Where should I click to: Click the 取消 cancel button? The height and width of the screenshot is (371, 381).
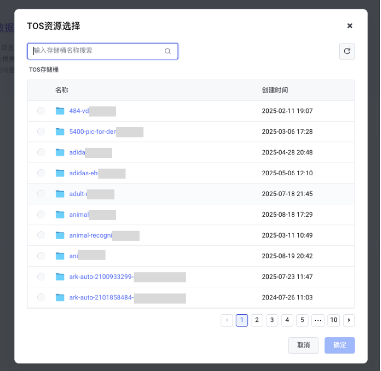pyautogui.click(x=303, y=345)
